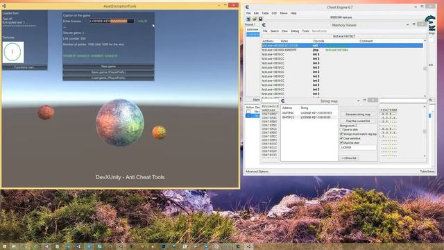Select the jmp instruction row in disassembler
Screen dimensions: 444x250
tap(342, 50)
